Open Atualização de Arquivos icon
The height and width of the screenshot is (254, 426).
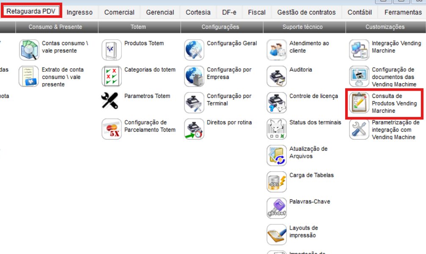[277, 155]
